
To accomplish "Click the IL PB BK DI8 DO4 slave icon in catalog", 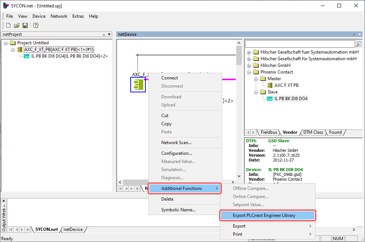I will pyautogui.click(x=269, y=99).
